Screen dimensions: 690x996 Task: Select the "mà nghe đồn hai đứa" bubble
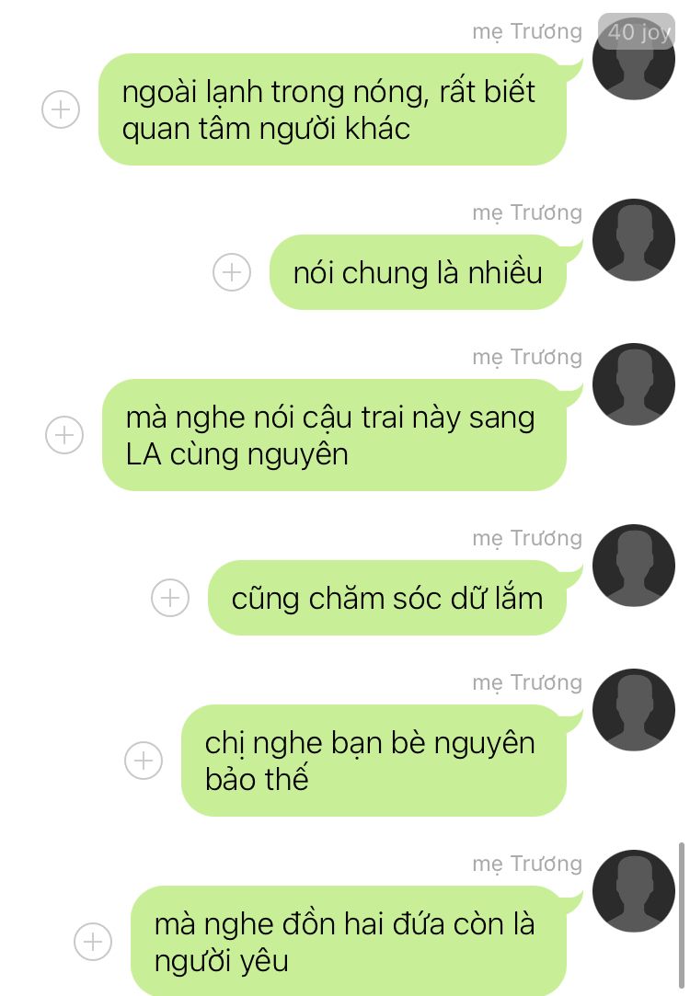348,941
